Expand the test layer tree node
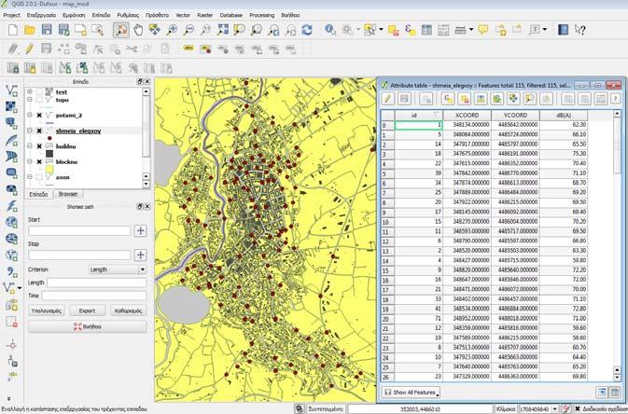Image resolution: width=628 pixels, height=414 pixels. [x=30, y=92]
